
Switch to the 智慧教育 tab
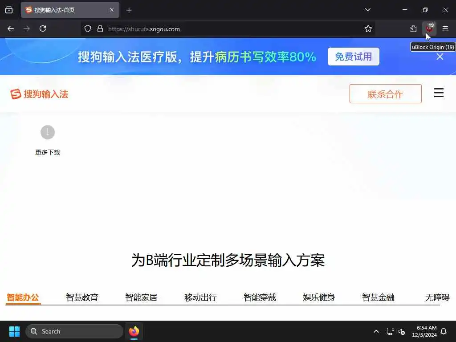[x=82, y=297]
